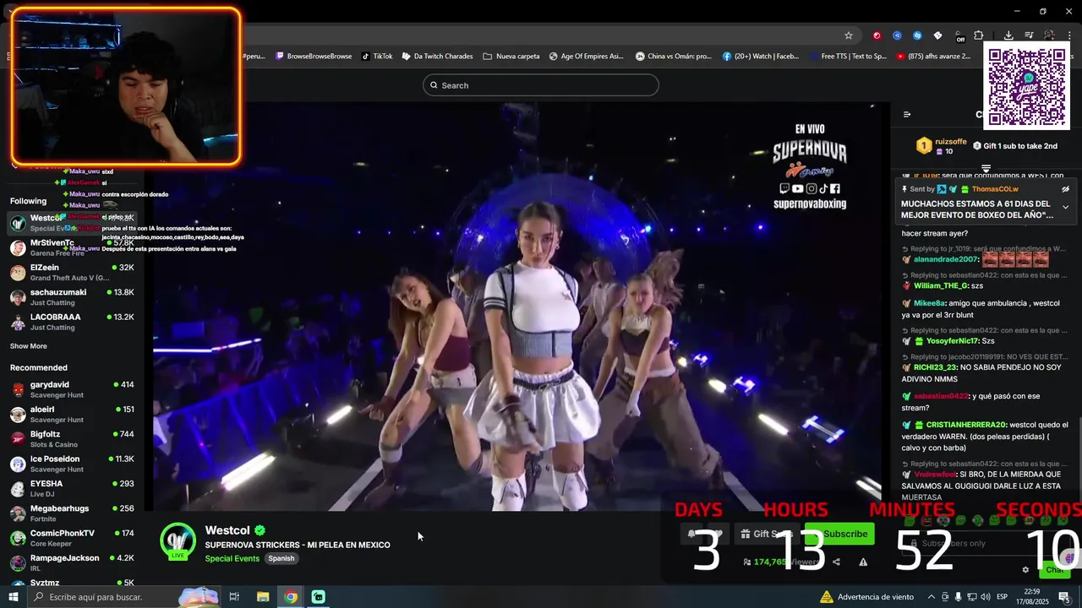Screen dimensions: 1082x608
Task: Click RICHI23_23 username in chat
Action: (935, 367)
